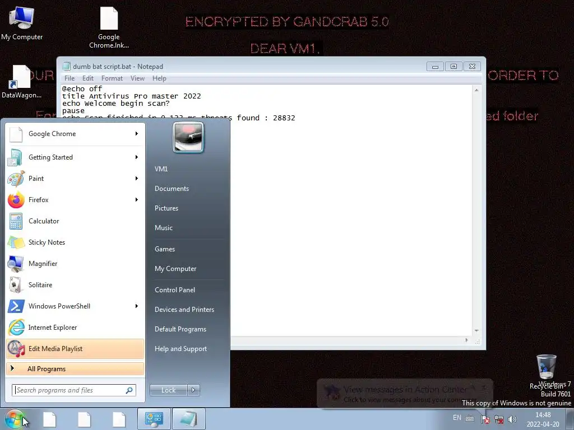574x430 pixels.
Task: Launch Internet Explorer from Start menu
Action: pos(75,327)
